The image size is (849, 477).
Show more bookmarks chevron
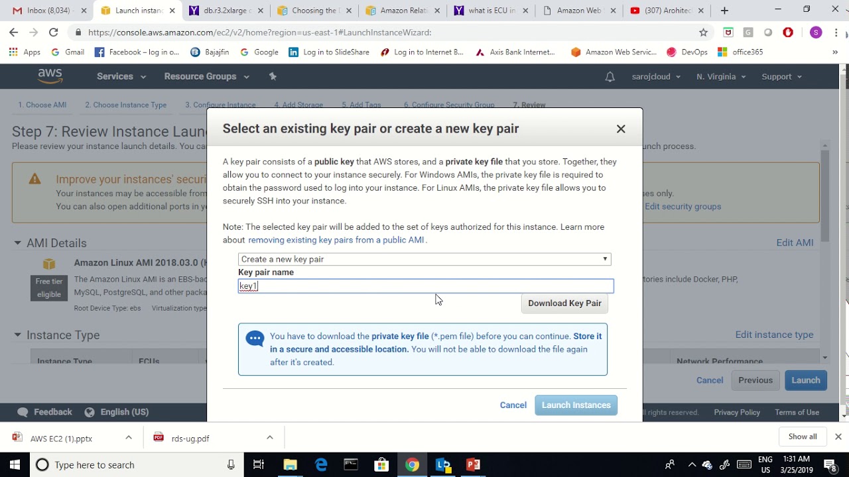(835, 52)
